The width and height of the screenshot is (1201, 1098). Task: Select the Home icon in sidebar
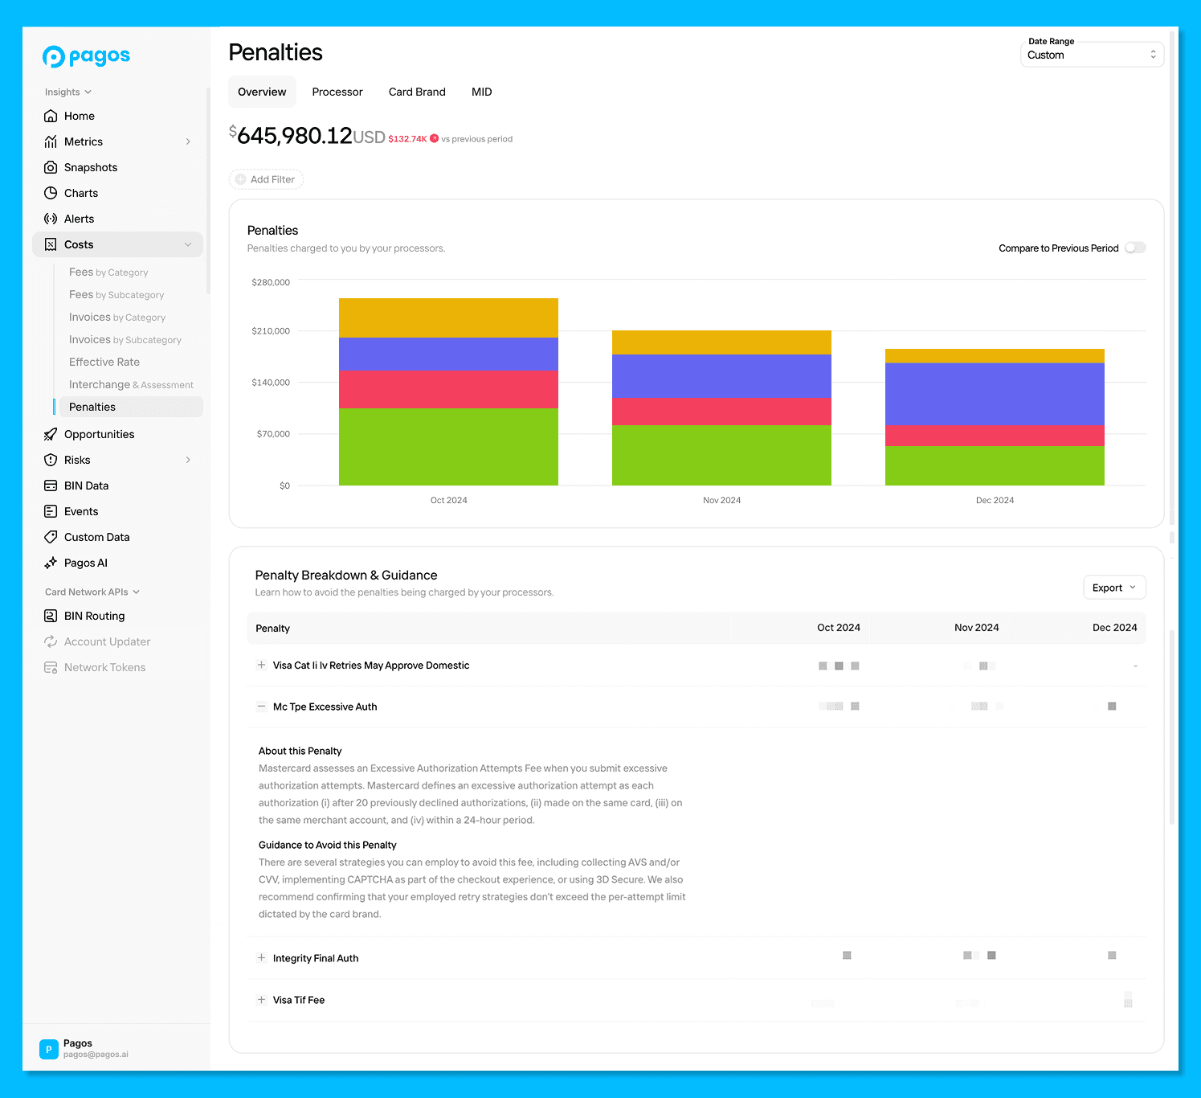50,116
